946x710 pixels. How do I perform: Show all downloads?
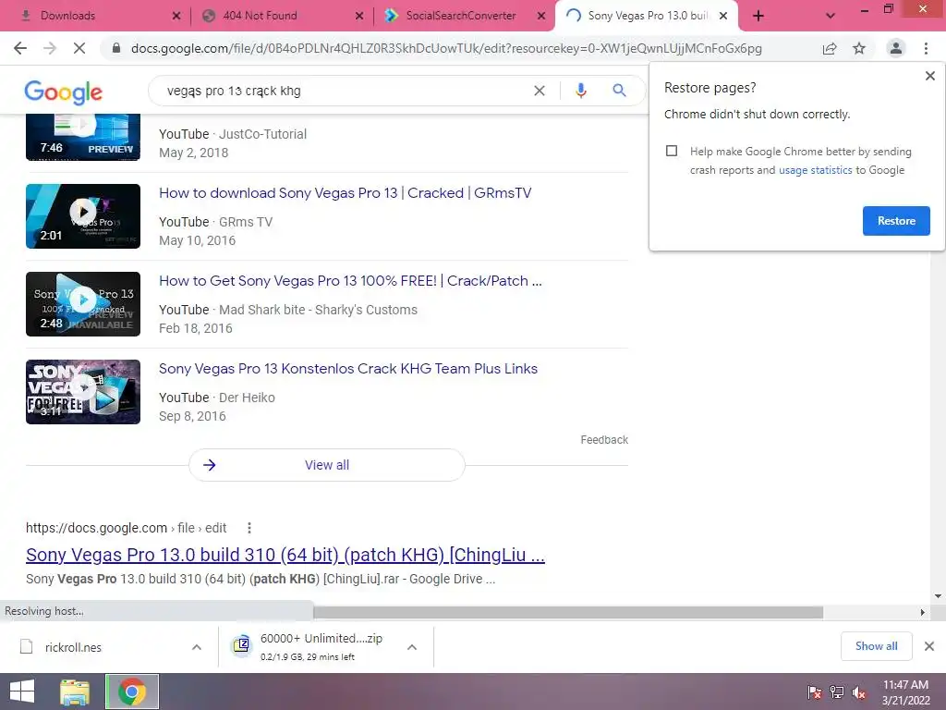coord(876,646)
